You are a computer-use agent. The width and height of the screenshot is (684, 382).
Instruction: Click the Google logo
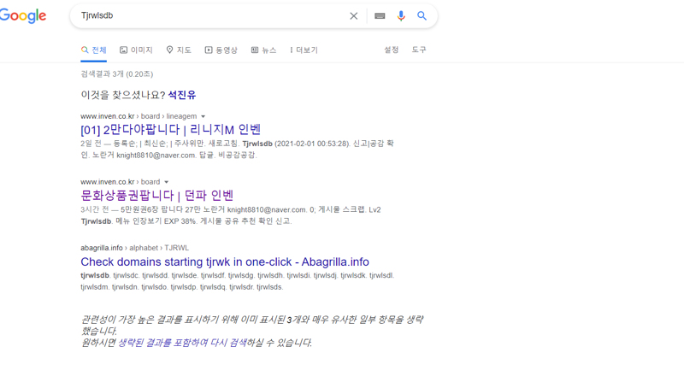click(23, 16)
